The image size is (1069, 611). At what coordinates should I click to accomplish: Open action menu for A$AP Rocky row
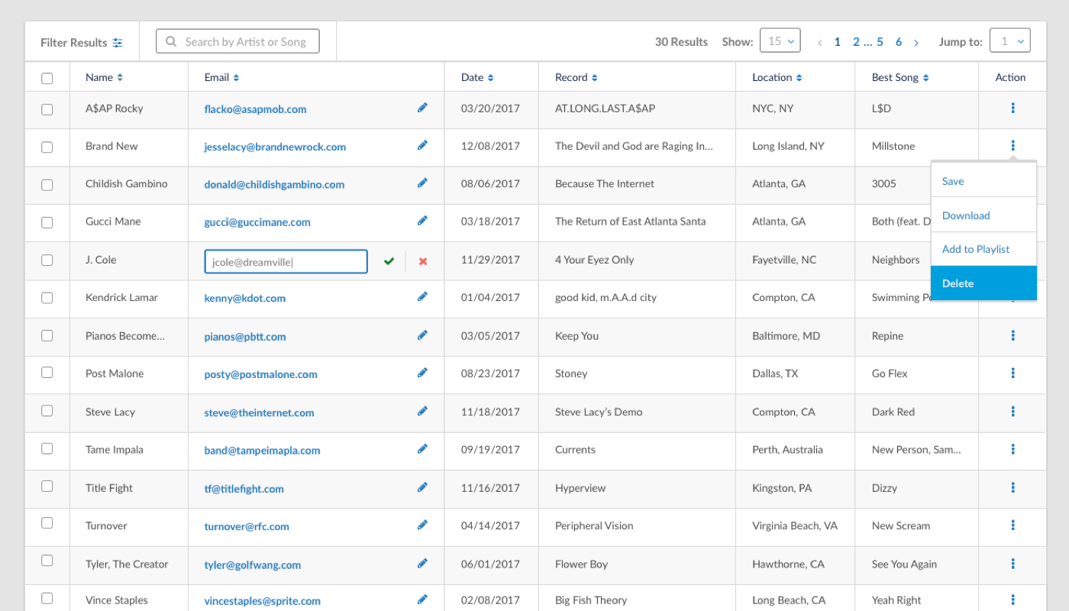(x=1012, y=108)
